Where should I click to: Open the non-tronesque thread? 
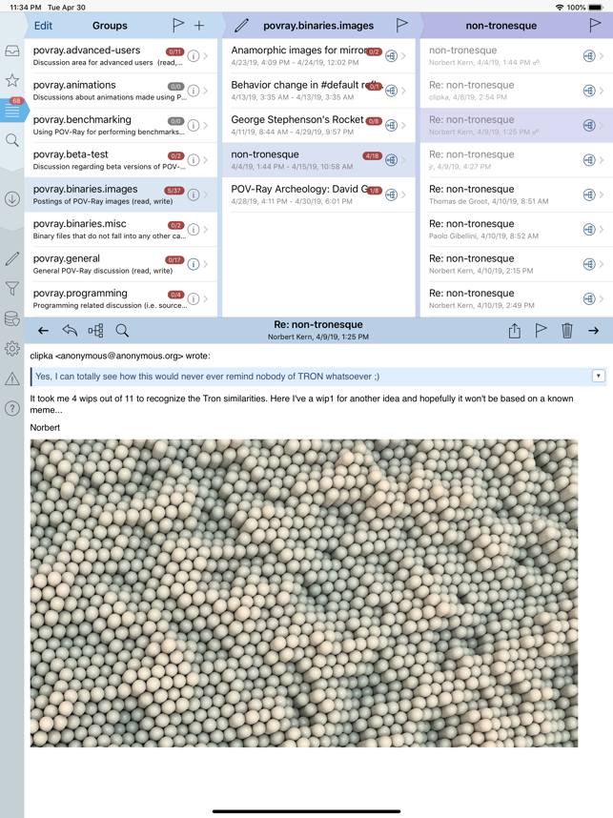point(318,159)
